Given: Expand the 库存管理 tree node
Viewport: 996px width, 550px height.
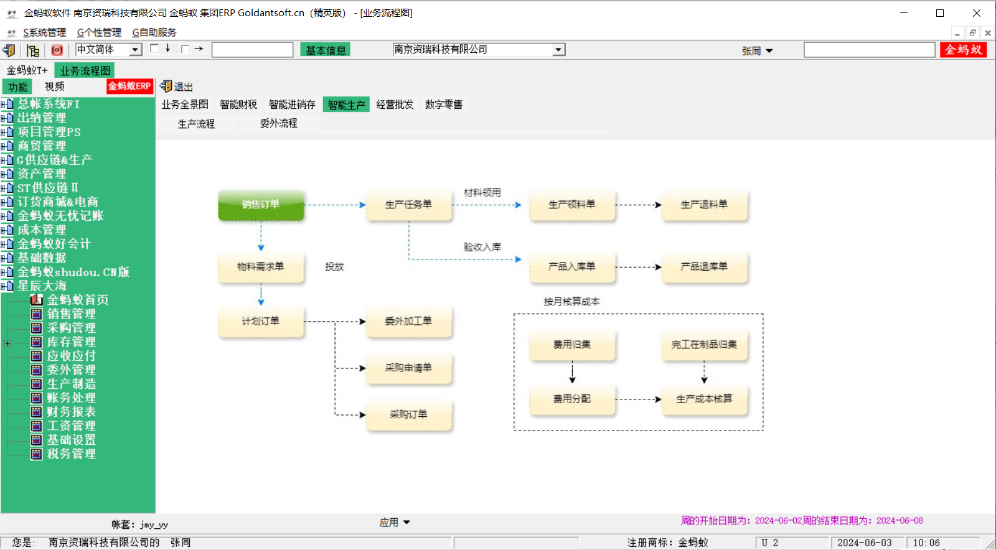Looking at the screenshot, I should [7, 343].
